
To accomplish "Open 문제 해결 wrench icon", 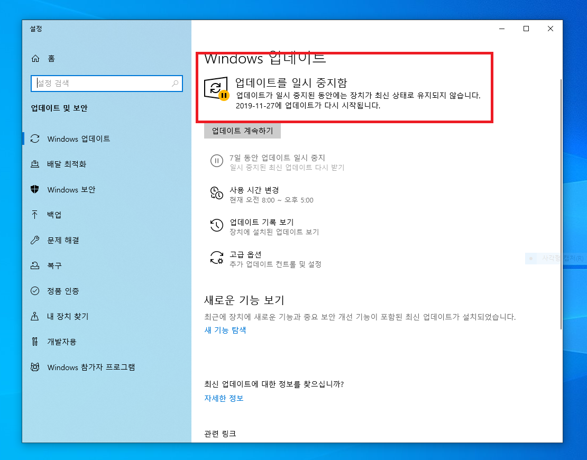I will (35, 240).
